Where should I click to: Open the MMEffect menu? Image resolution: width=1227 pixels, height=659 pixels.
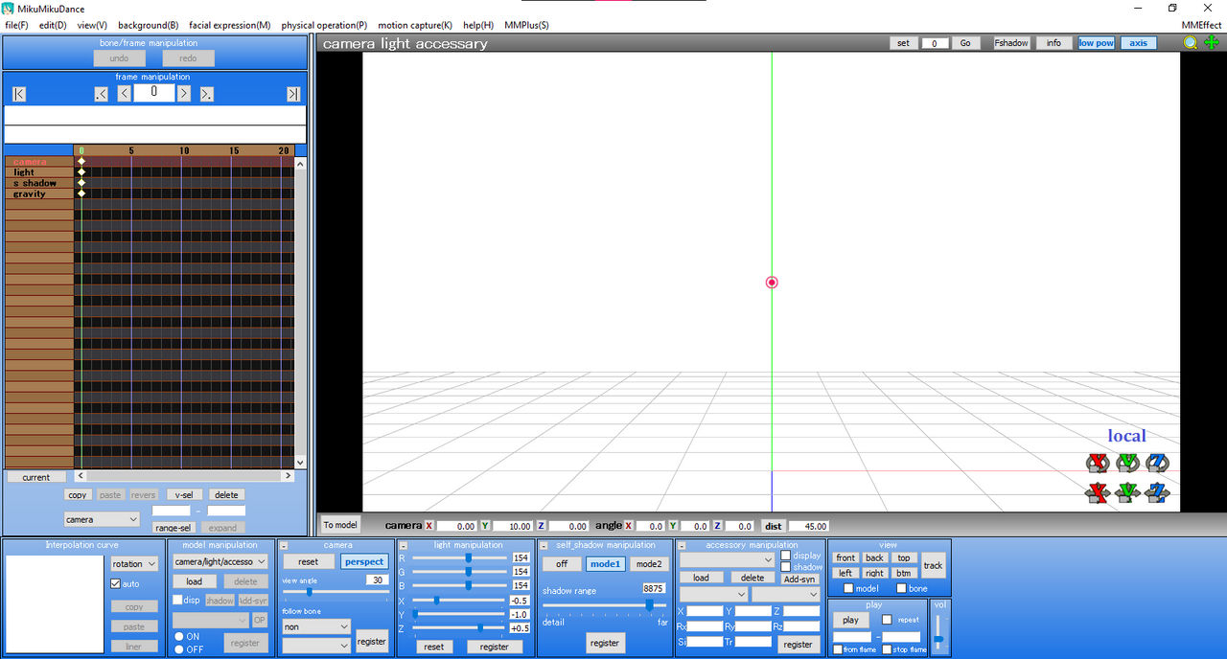[1201, 25]
